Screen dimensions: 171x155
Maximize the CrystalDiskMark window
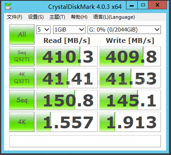click(143, 5)
